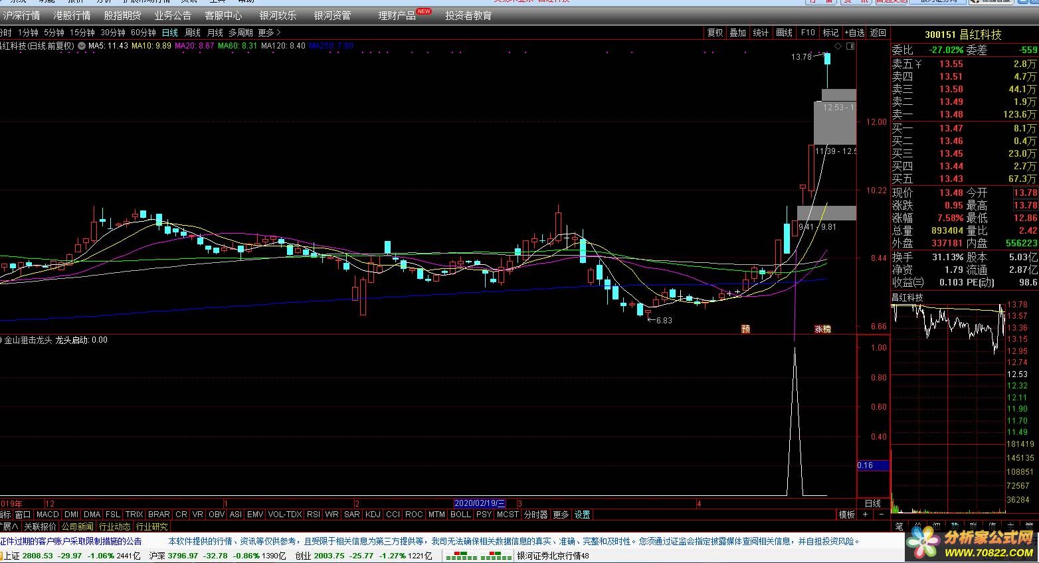The width and height of the screenshot is (1039, 563).
Task: Switch indicator to OBV
Action: pyautogui.click(x=217, y=515)
